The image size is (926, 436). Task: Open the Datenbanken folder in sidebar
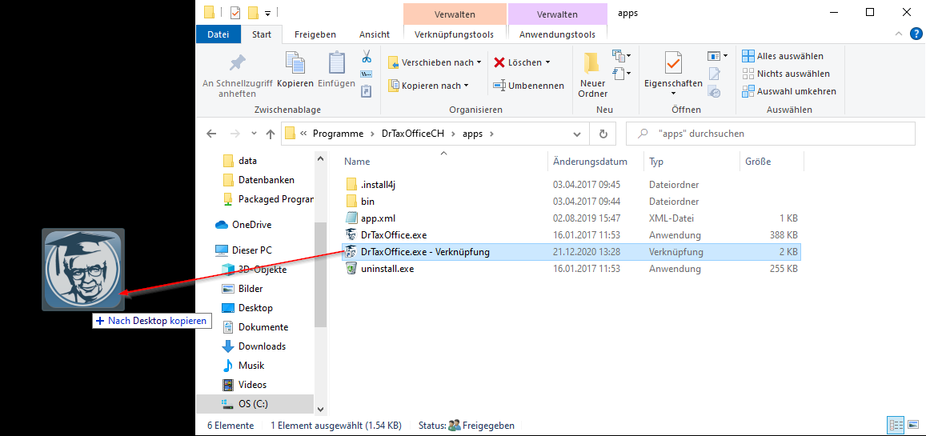259,180
